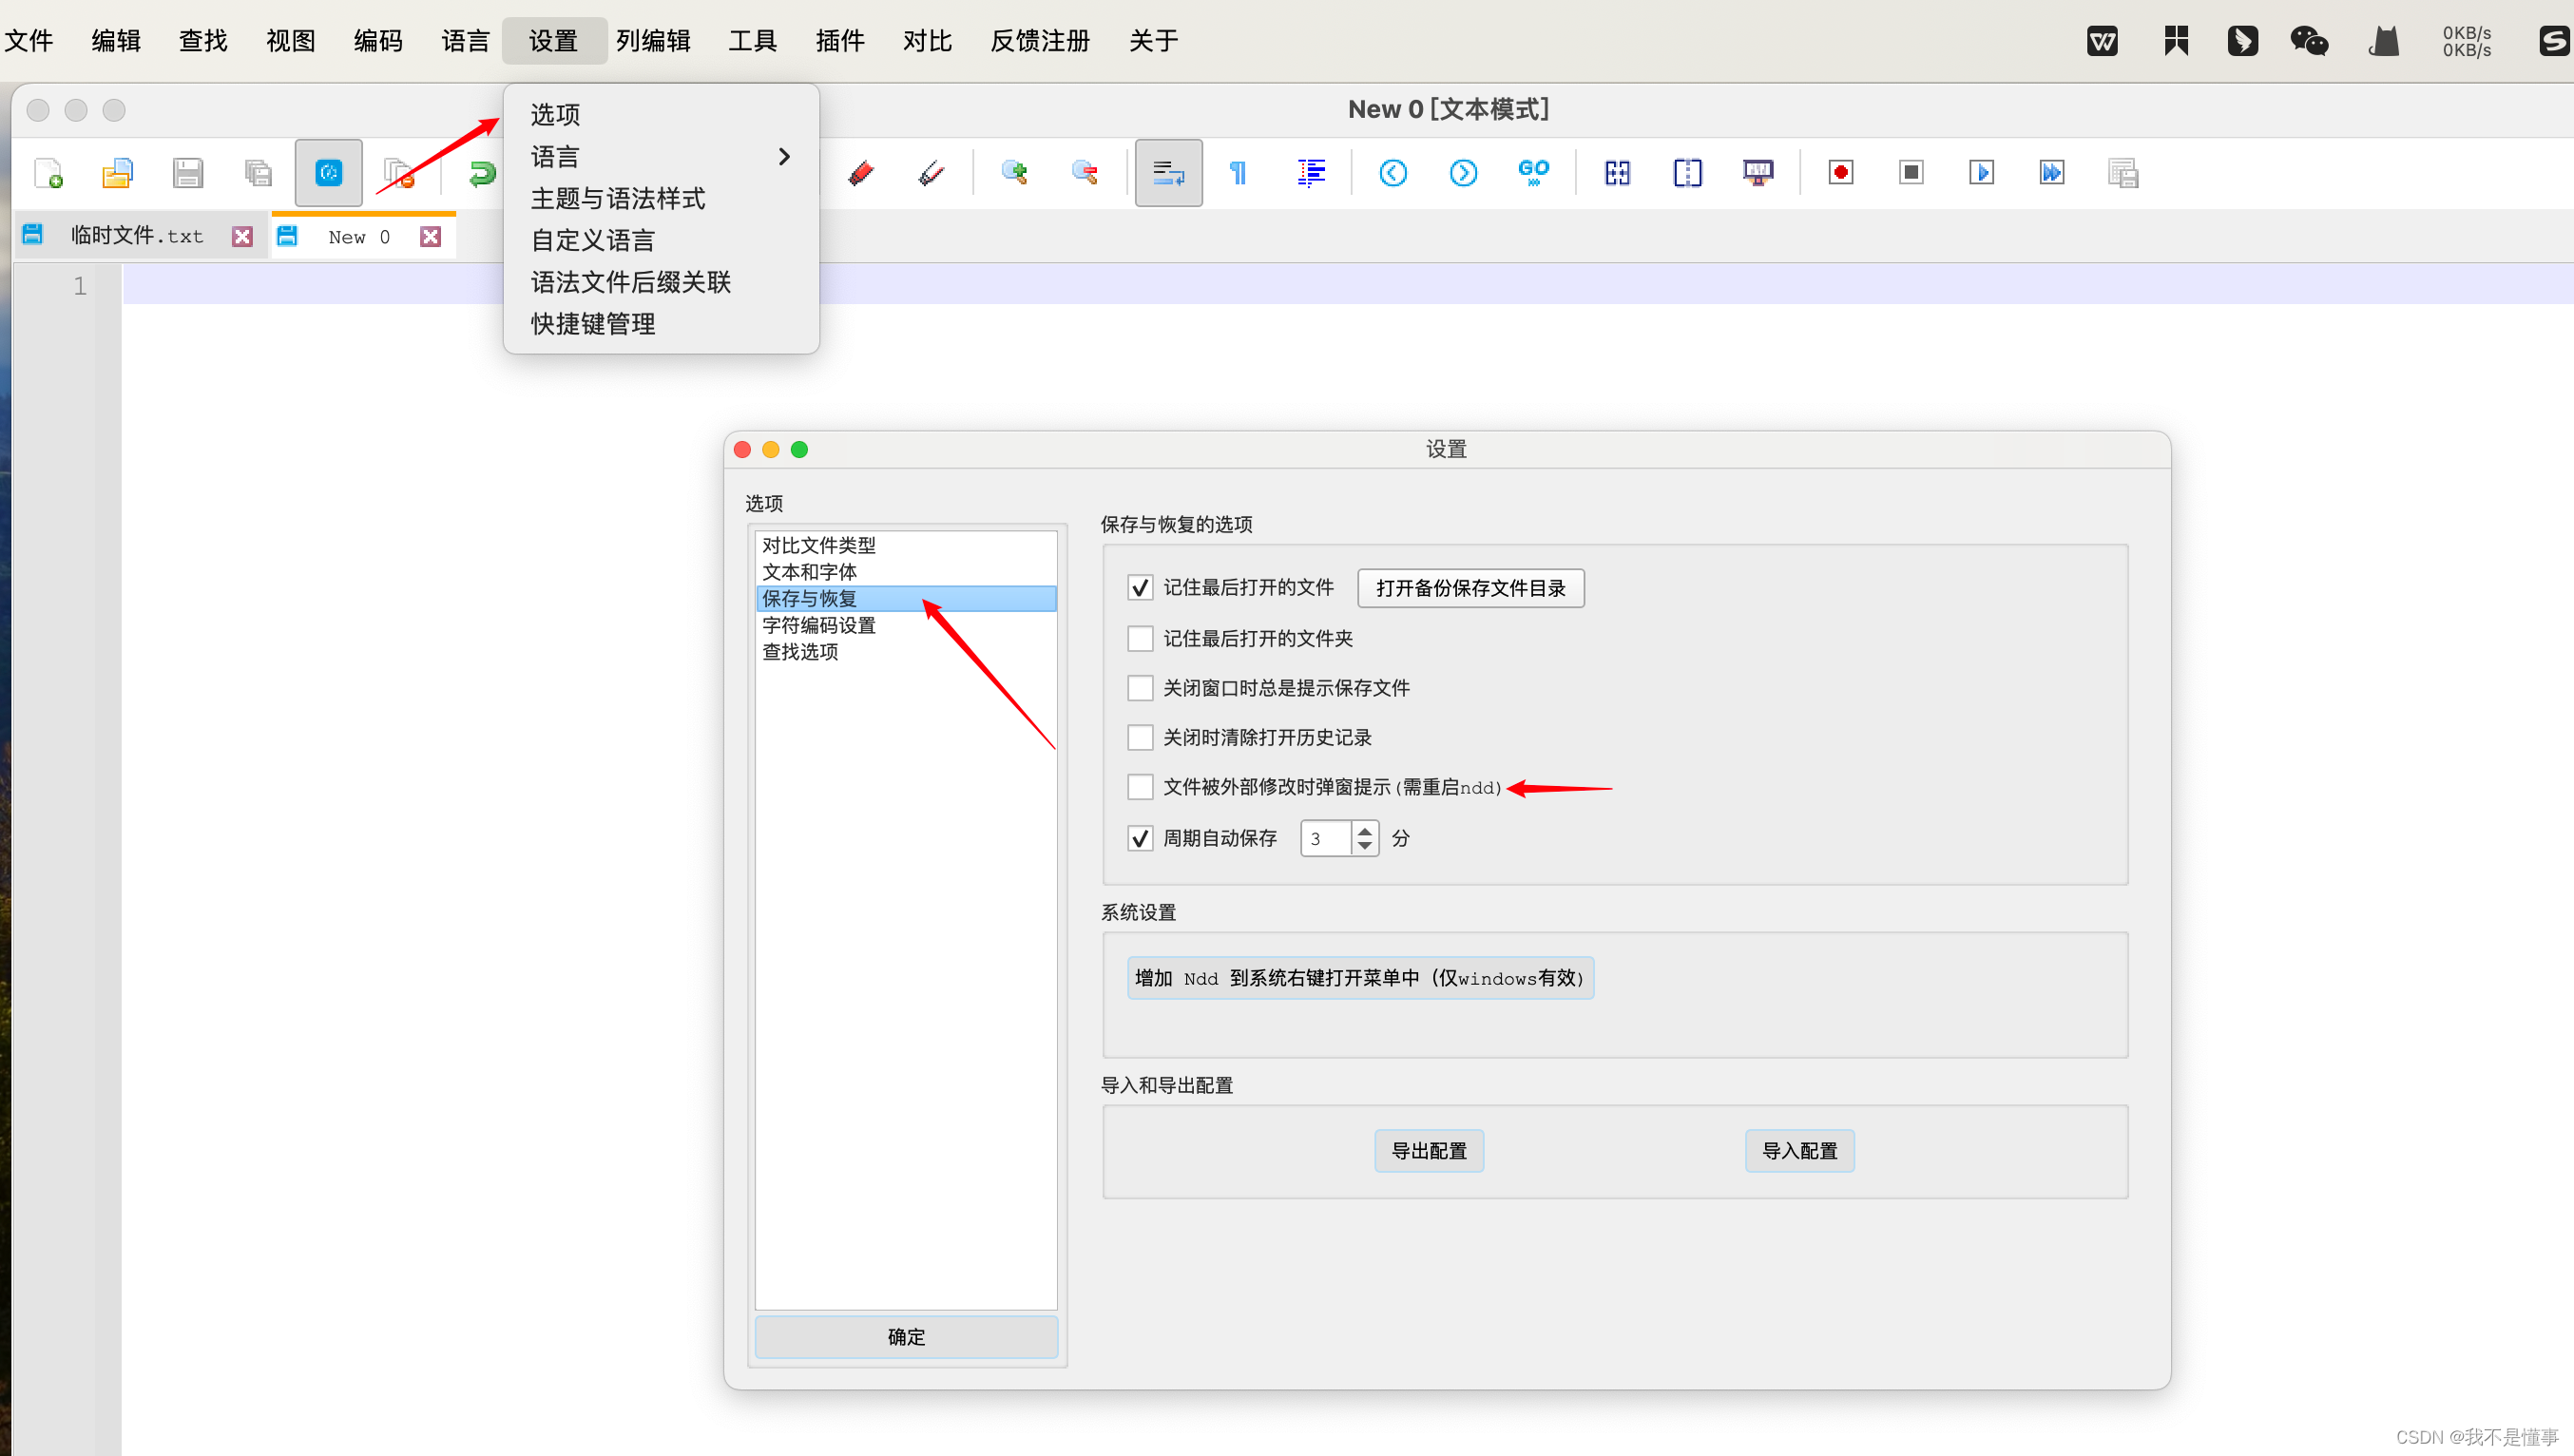Check 文件被外部修改时弹窗提示 option
This screenshot has width=2574, height=1456.
tap(1140, 787)
